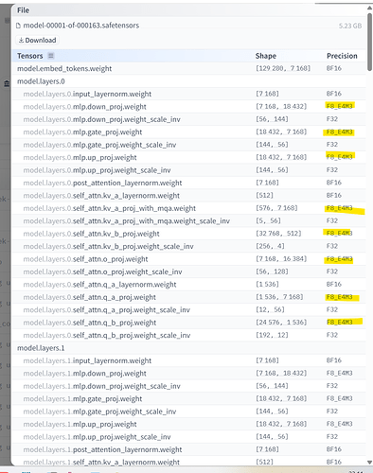Screen dimensions: 373x473
Task: Select model.layers.0.self_attn.kv_b_proj.weight
Action: point(188,234)
